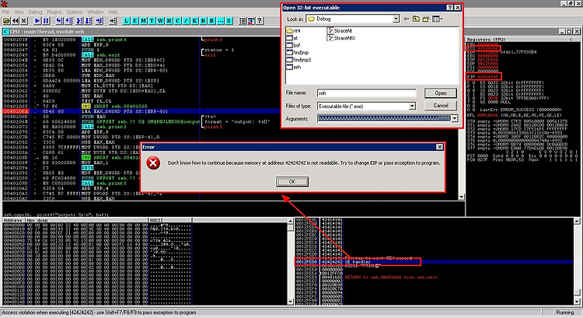The image size is (583, 318).
Task: Close the Error dialog with X
Action: (439, 147)
